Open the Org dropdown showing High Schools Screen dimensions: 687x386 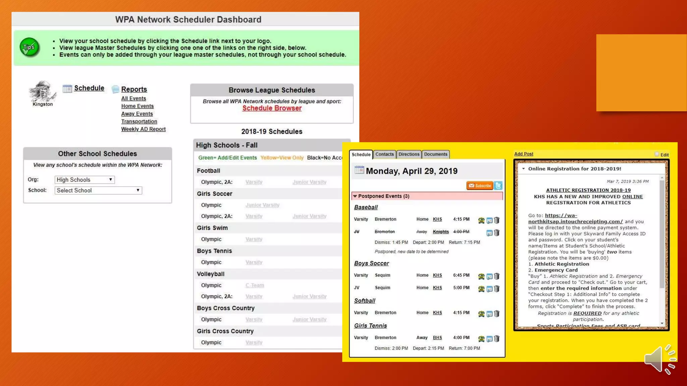click(x=85, y=180)
